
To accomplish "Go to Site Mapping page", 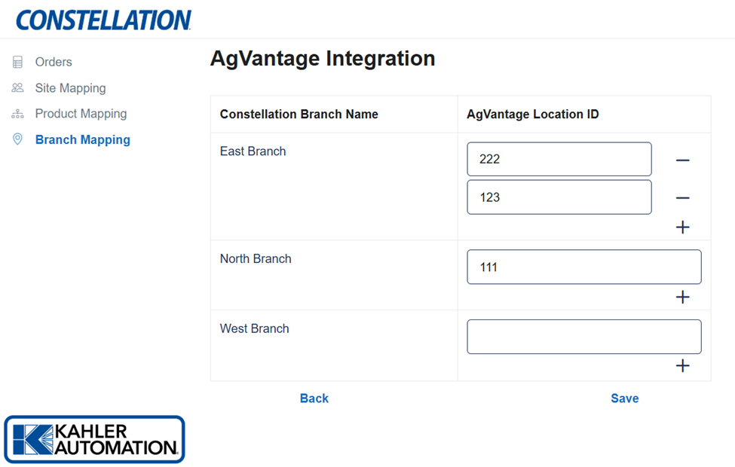I will click(x=70, y=88).
